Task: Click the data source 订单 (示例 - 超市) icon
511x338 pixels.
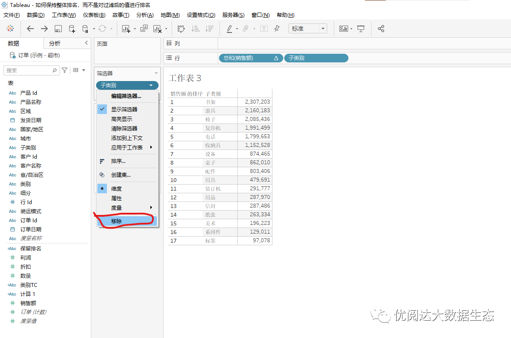Action: click(12, 55)
